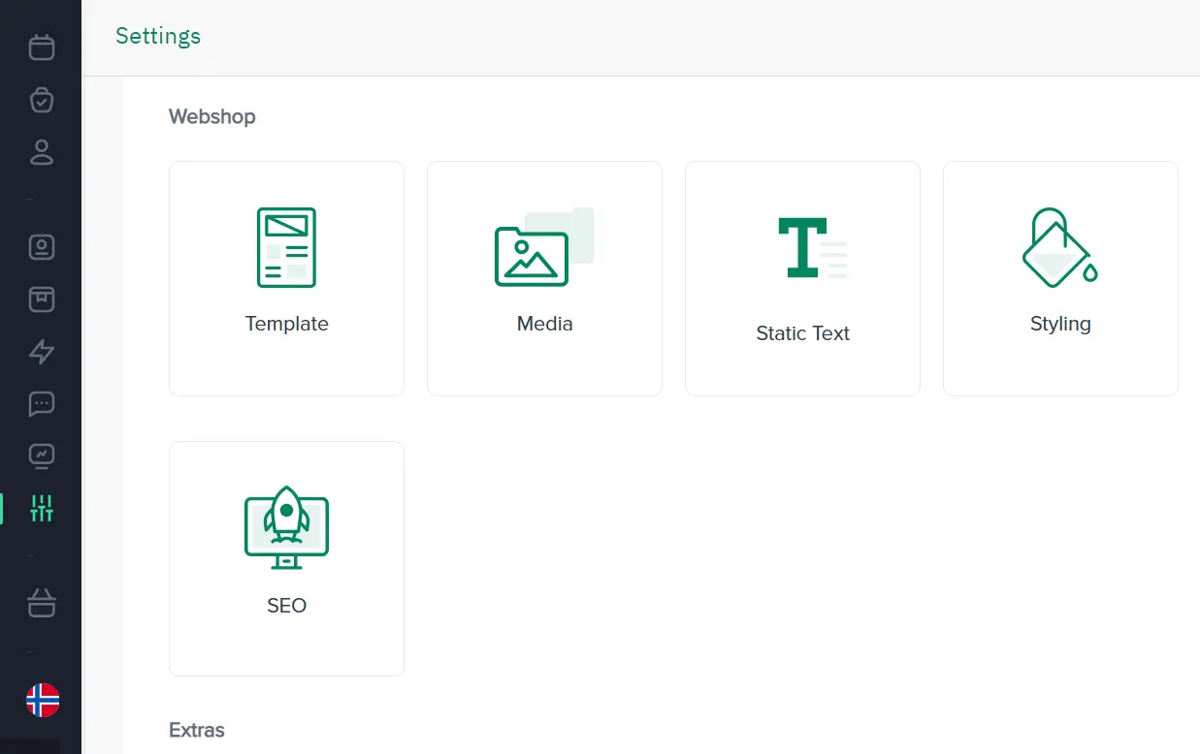Click the contact card sidebar icon
This screenshot has height=754, width=1200.
[x=42, y=247]
